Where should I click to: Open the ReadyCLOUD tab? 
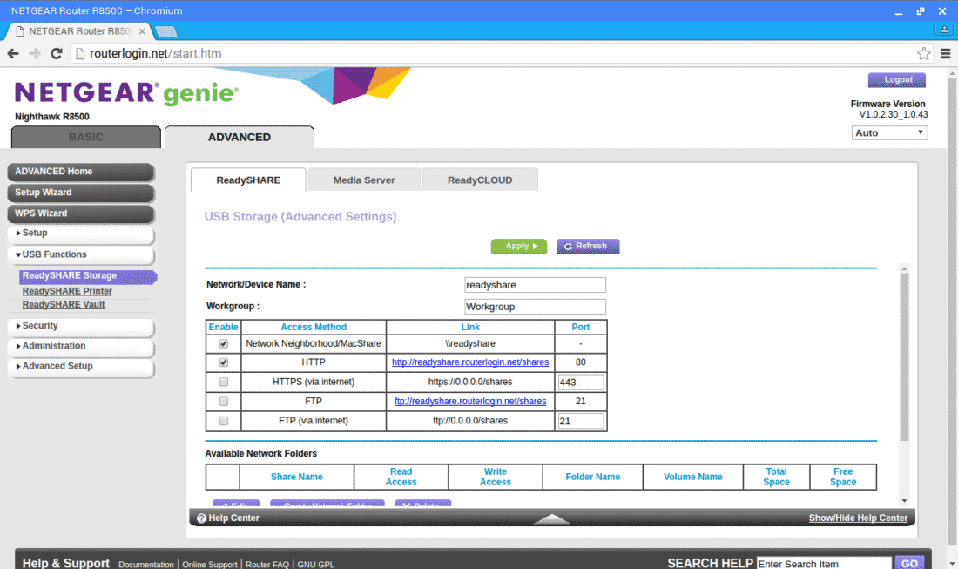point(480,180)
